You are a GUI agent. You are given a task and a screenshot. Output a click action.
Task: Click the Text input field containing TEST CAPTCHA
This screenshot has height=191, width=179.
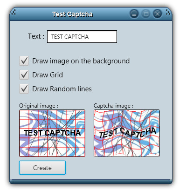82,36
